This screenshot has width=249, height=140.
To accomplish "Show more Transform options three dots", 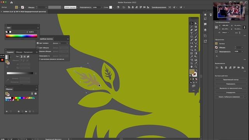I will tap(245, 36).
